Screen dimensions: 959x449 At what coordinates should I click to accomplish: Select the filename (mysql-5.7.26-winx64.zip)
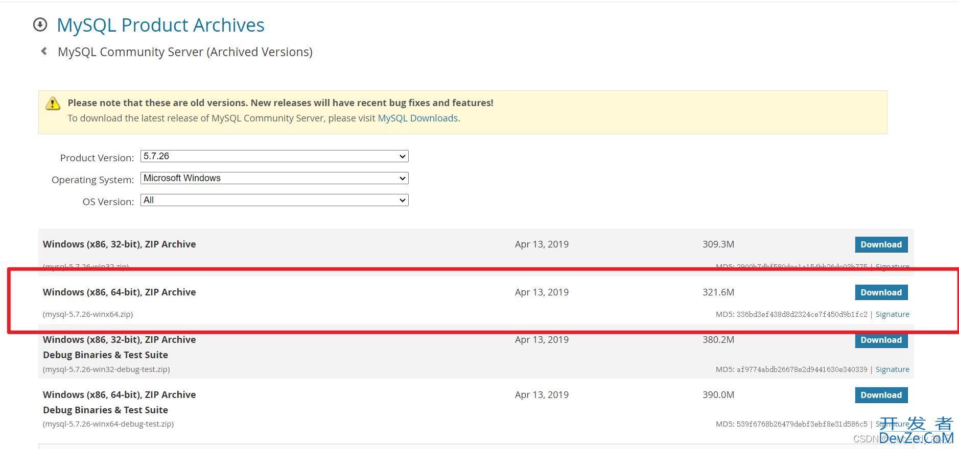tap(88, 314)
